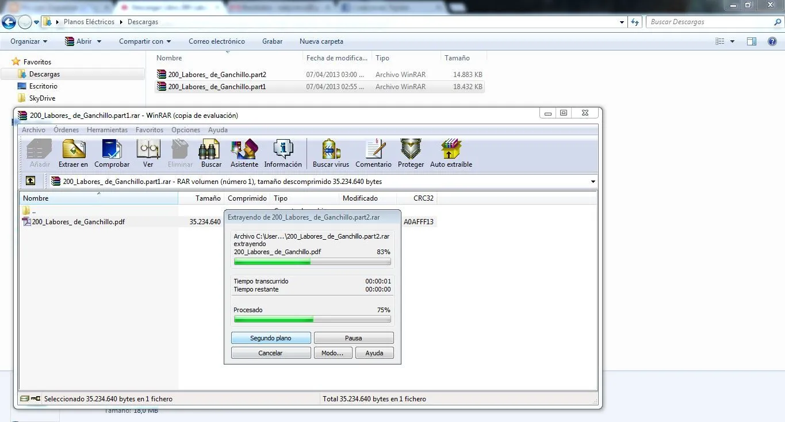Image resolution: width=785 pixels, height=422 pixels.
Task: Sort by Comprimido column header
Action: pyautogui.click(x=247, y=198)
